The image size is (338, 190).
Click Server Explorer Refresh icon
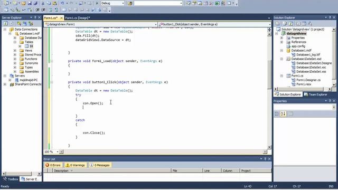coord(6,23)
